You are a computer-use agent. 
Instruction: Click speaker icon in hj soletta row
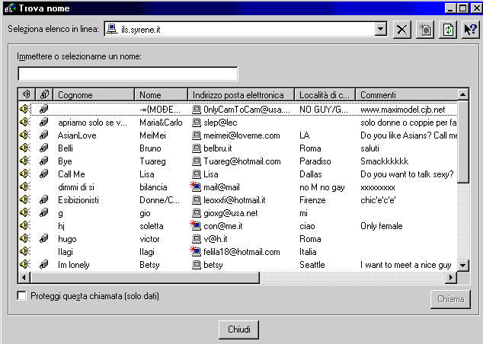tap(25, 225)
